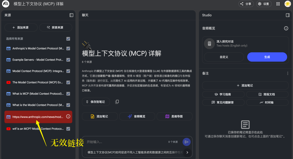Generate a 学习指南 study guide
293x159 pixels.
pyautogui.click(x=223, y=94)
